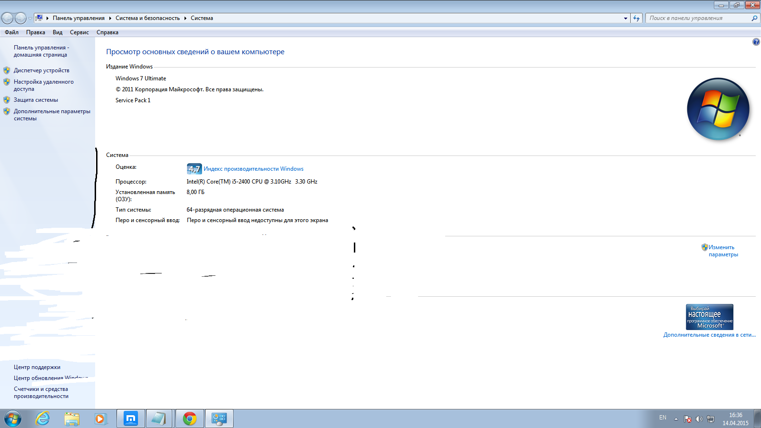Open 'Дополнительные сведения в сети...' link

pyautogui.click(x=710, y=335)
